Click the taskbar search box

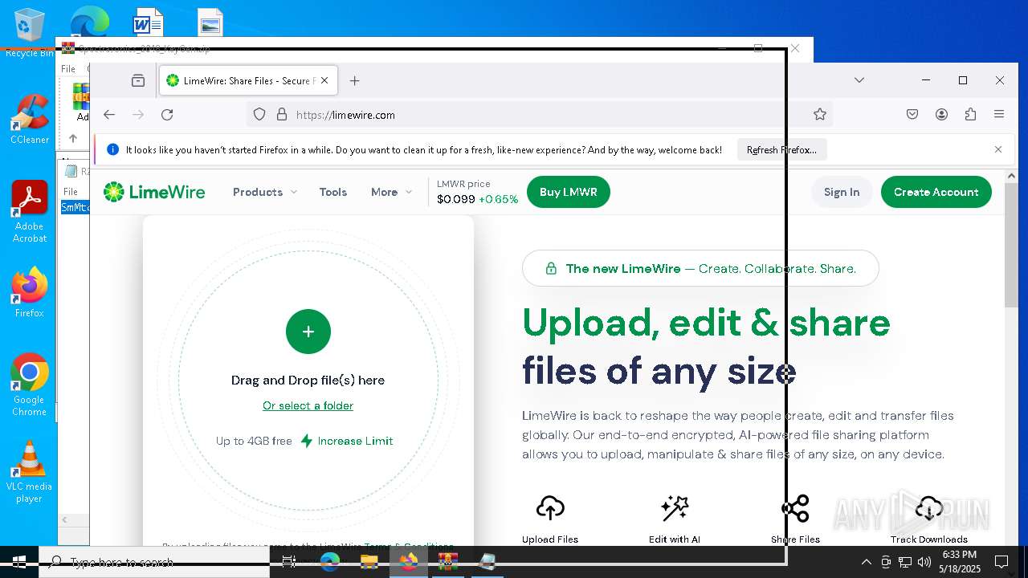pos(154,562)
